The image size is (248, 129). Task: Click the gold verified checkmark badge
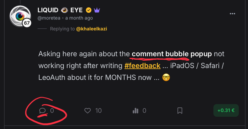[x=88, y=10]
